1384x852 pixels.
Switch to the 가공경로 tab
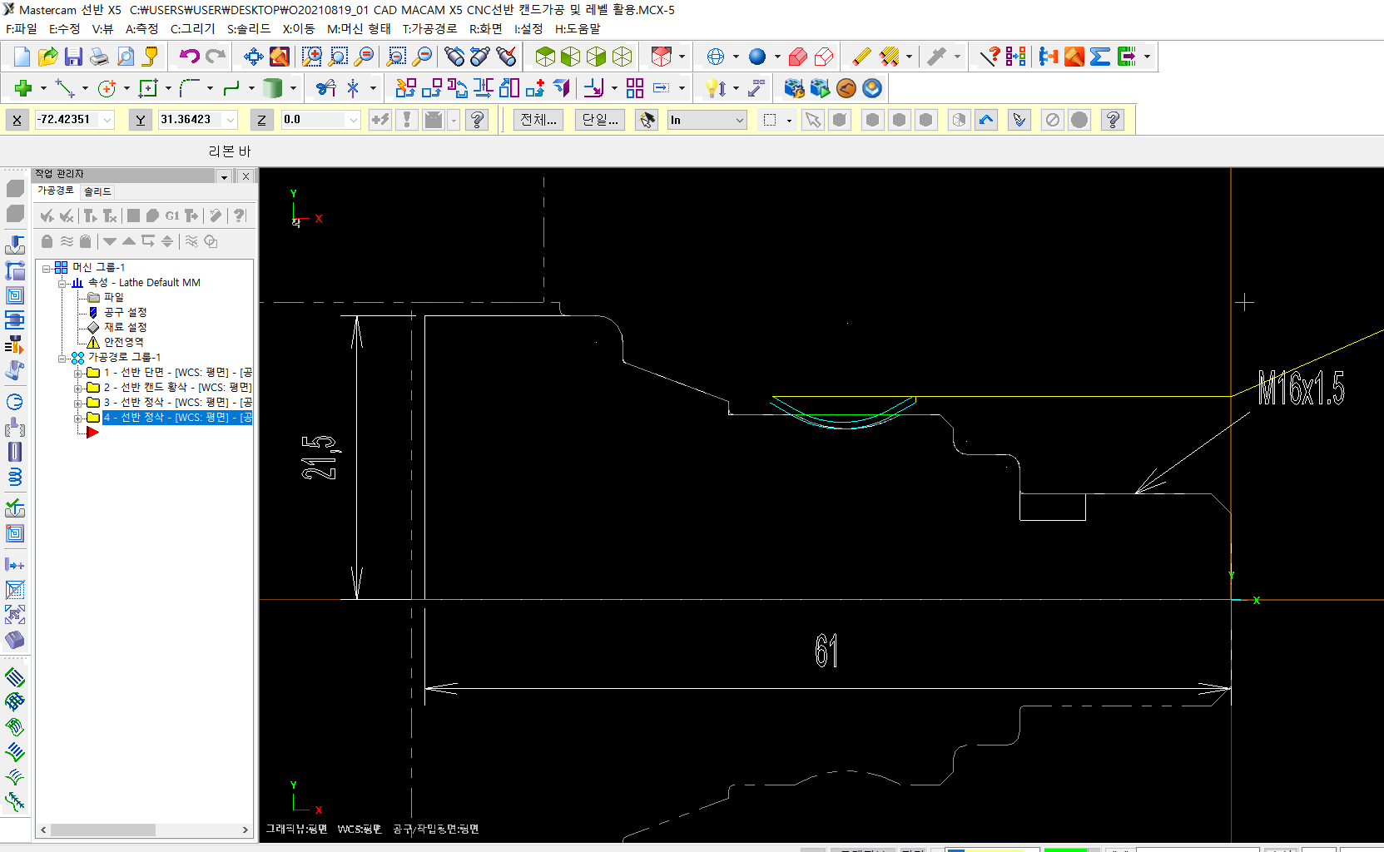click(56, 191)
